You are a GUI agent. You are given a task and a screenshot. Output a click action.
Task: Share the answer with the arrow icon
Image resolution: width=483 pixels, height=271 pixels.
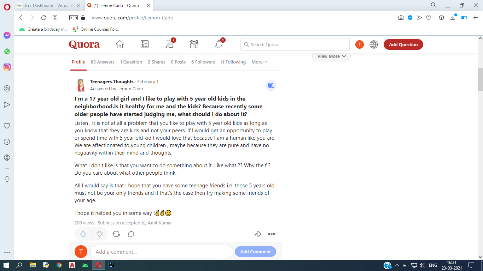[258, 234]
